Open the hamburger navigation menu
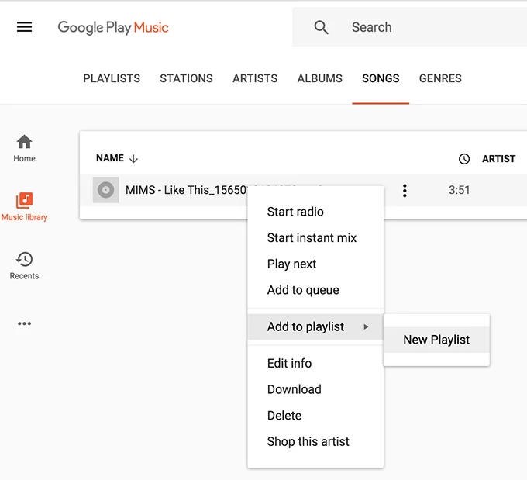This screenshot has height=480, width=527. [x=25, y=27]
